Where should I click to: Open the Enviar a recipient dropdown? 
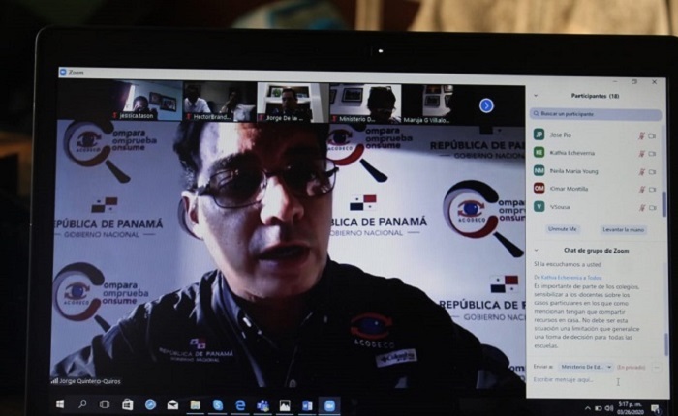click(x=586, y=367)
